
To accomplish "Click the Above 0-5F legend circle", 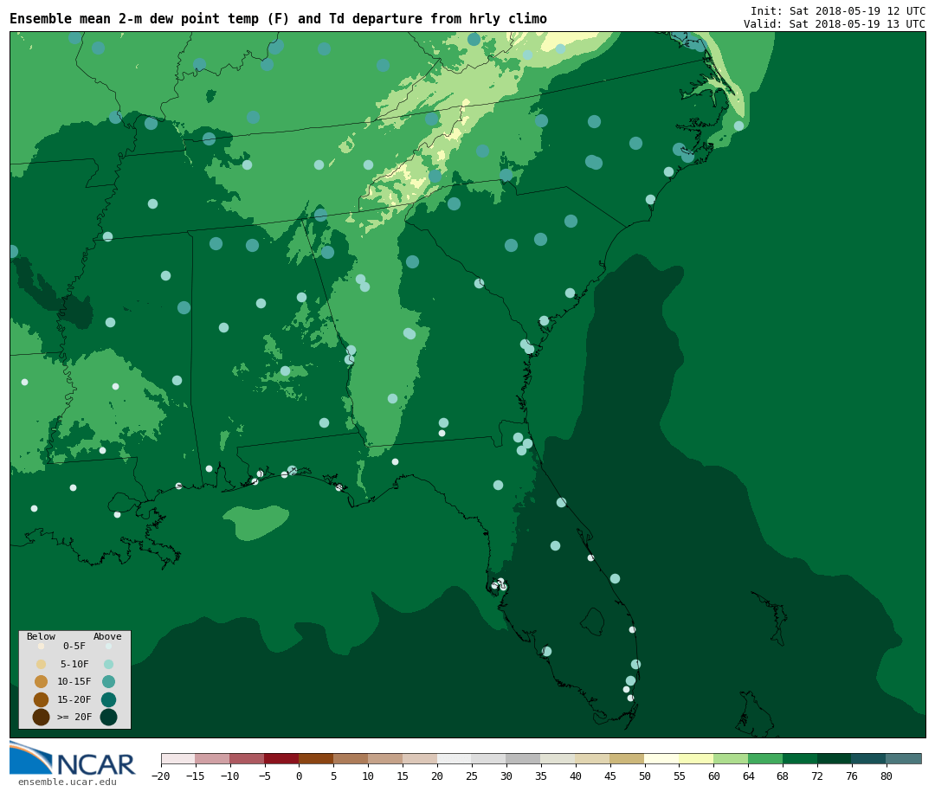I will coord(108,646).
